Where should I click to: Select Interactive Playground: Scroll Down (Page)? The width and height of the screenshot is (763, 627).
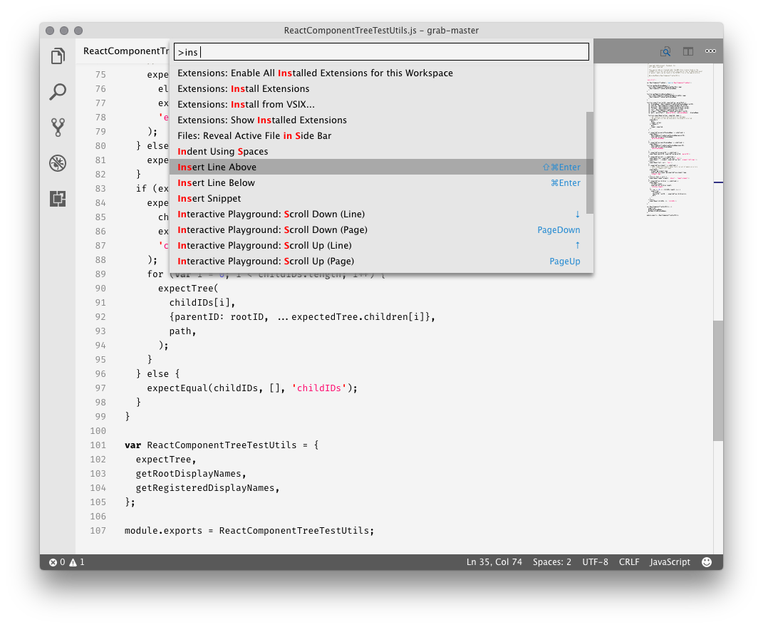(378, 229)
